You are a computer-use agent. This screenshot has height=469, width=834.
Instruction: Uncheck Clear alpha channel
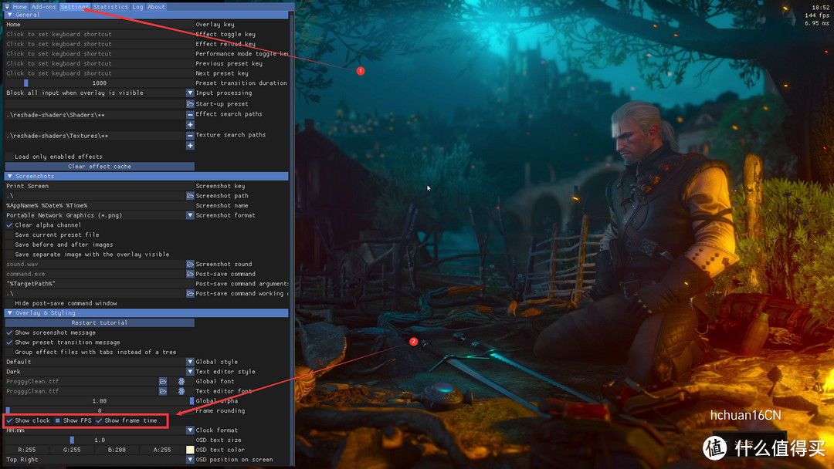click(9, 225)
